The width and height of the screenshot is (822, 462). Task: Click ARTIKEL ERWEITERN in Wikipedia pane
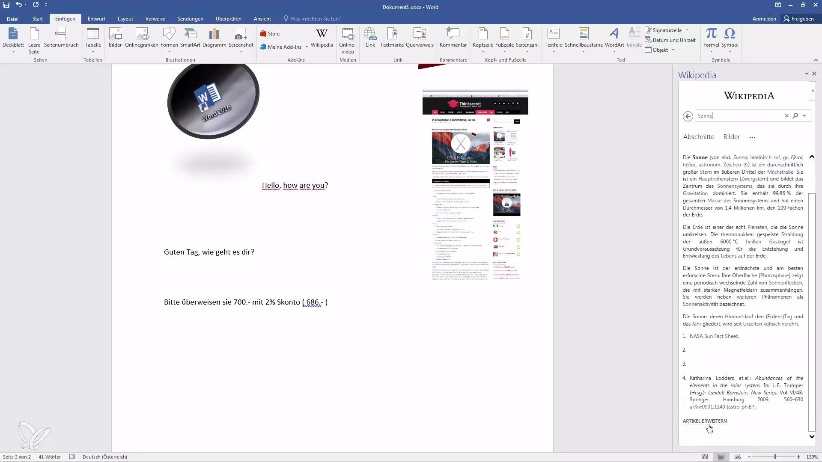[705, 421]
